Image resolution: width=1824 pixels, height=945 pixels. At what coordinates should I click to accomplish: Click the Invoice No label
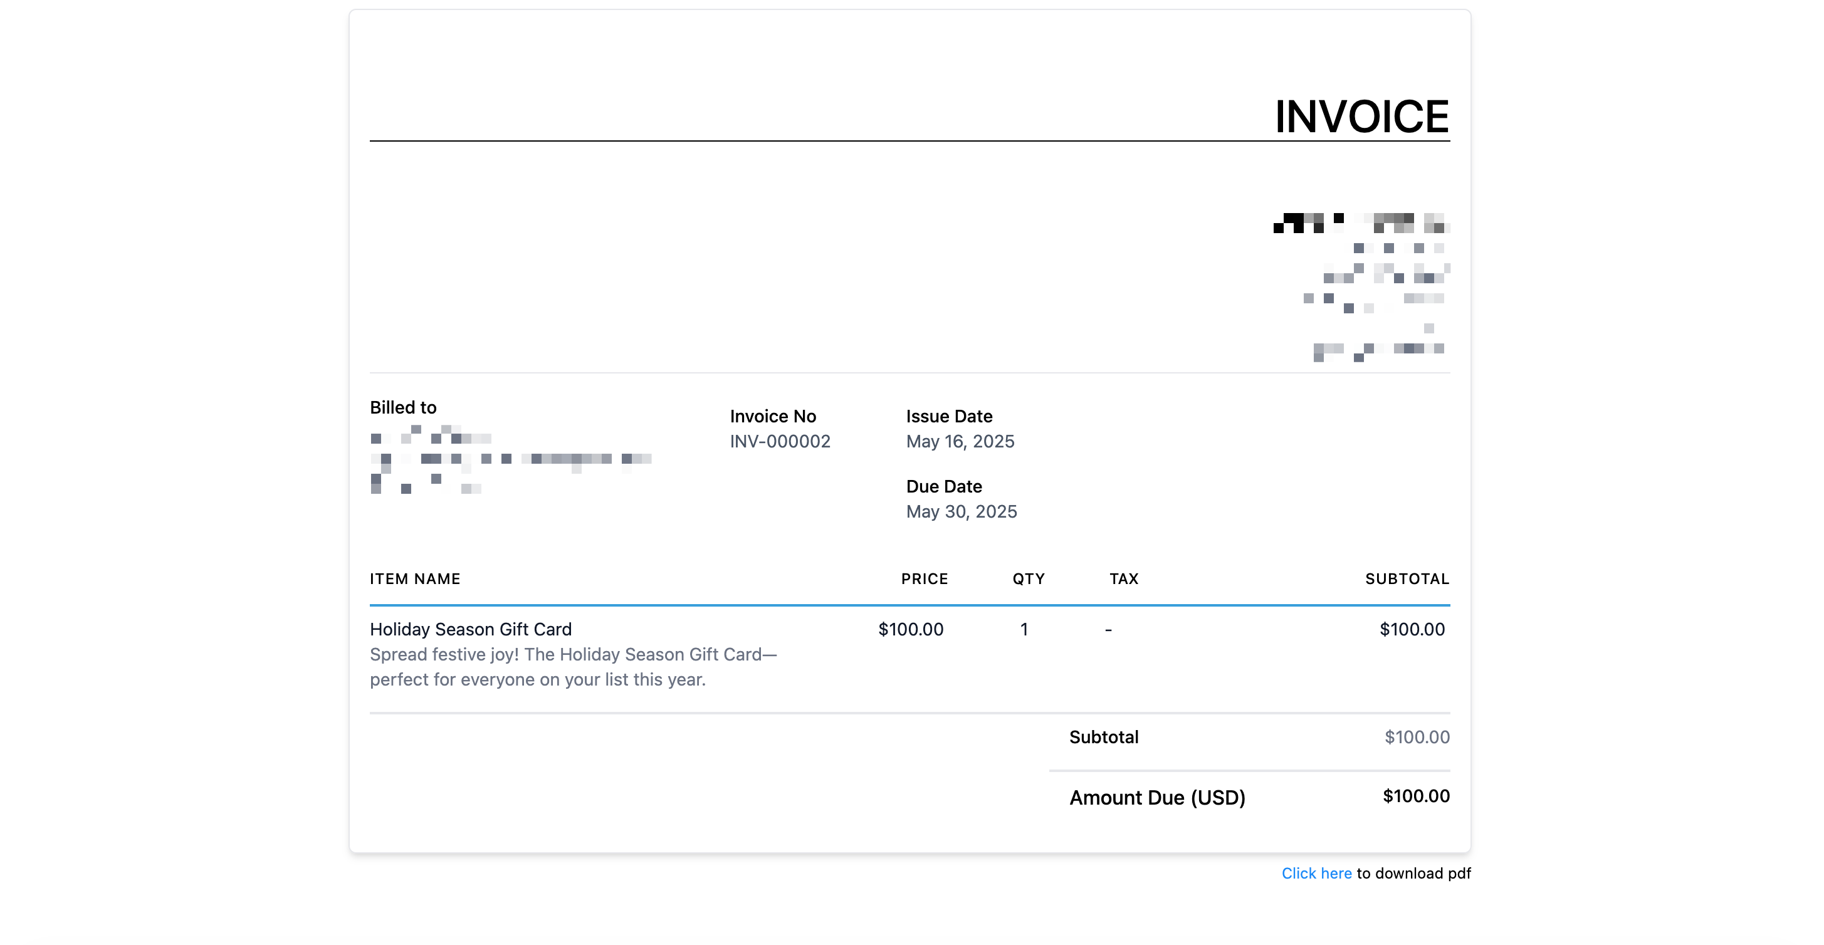(x=772, y=416)
